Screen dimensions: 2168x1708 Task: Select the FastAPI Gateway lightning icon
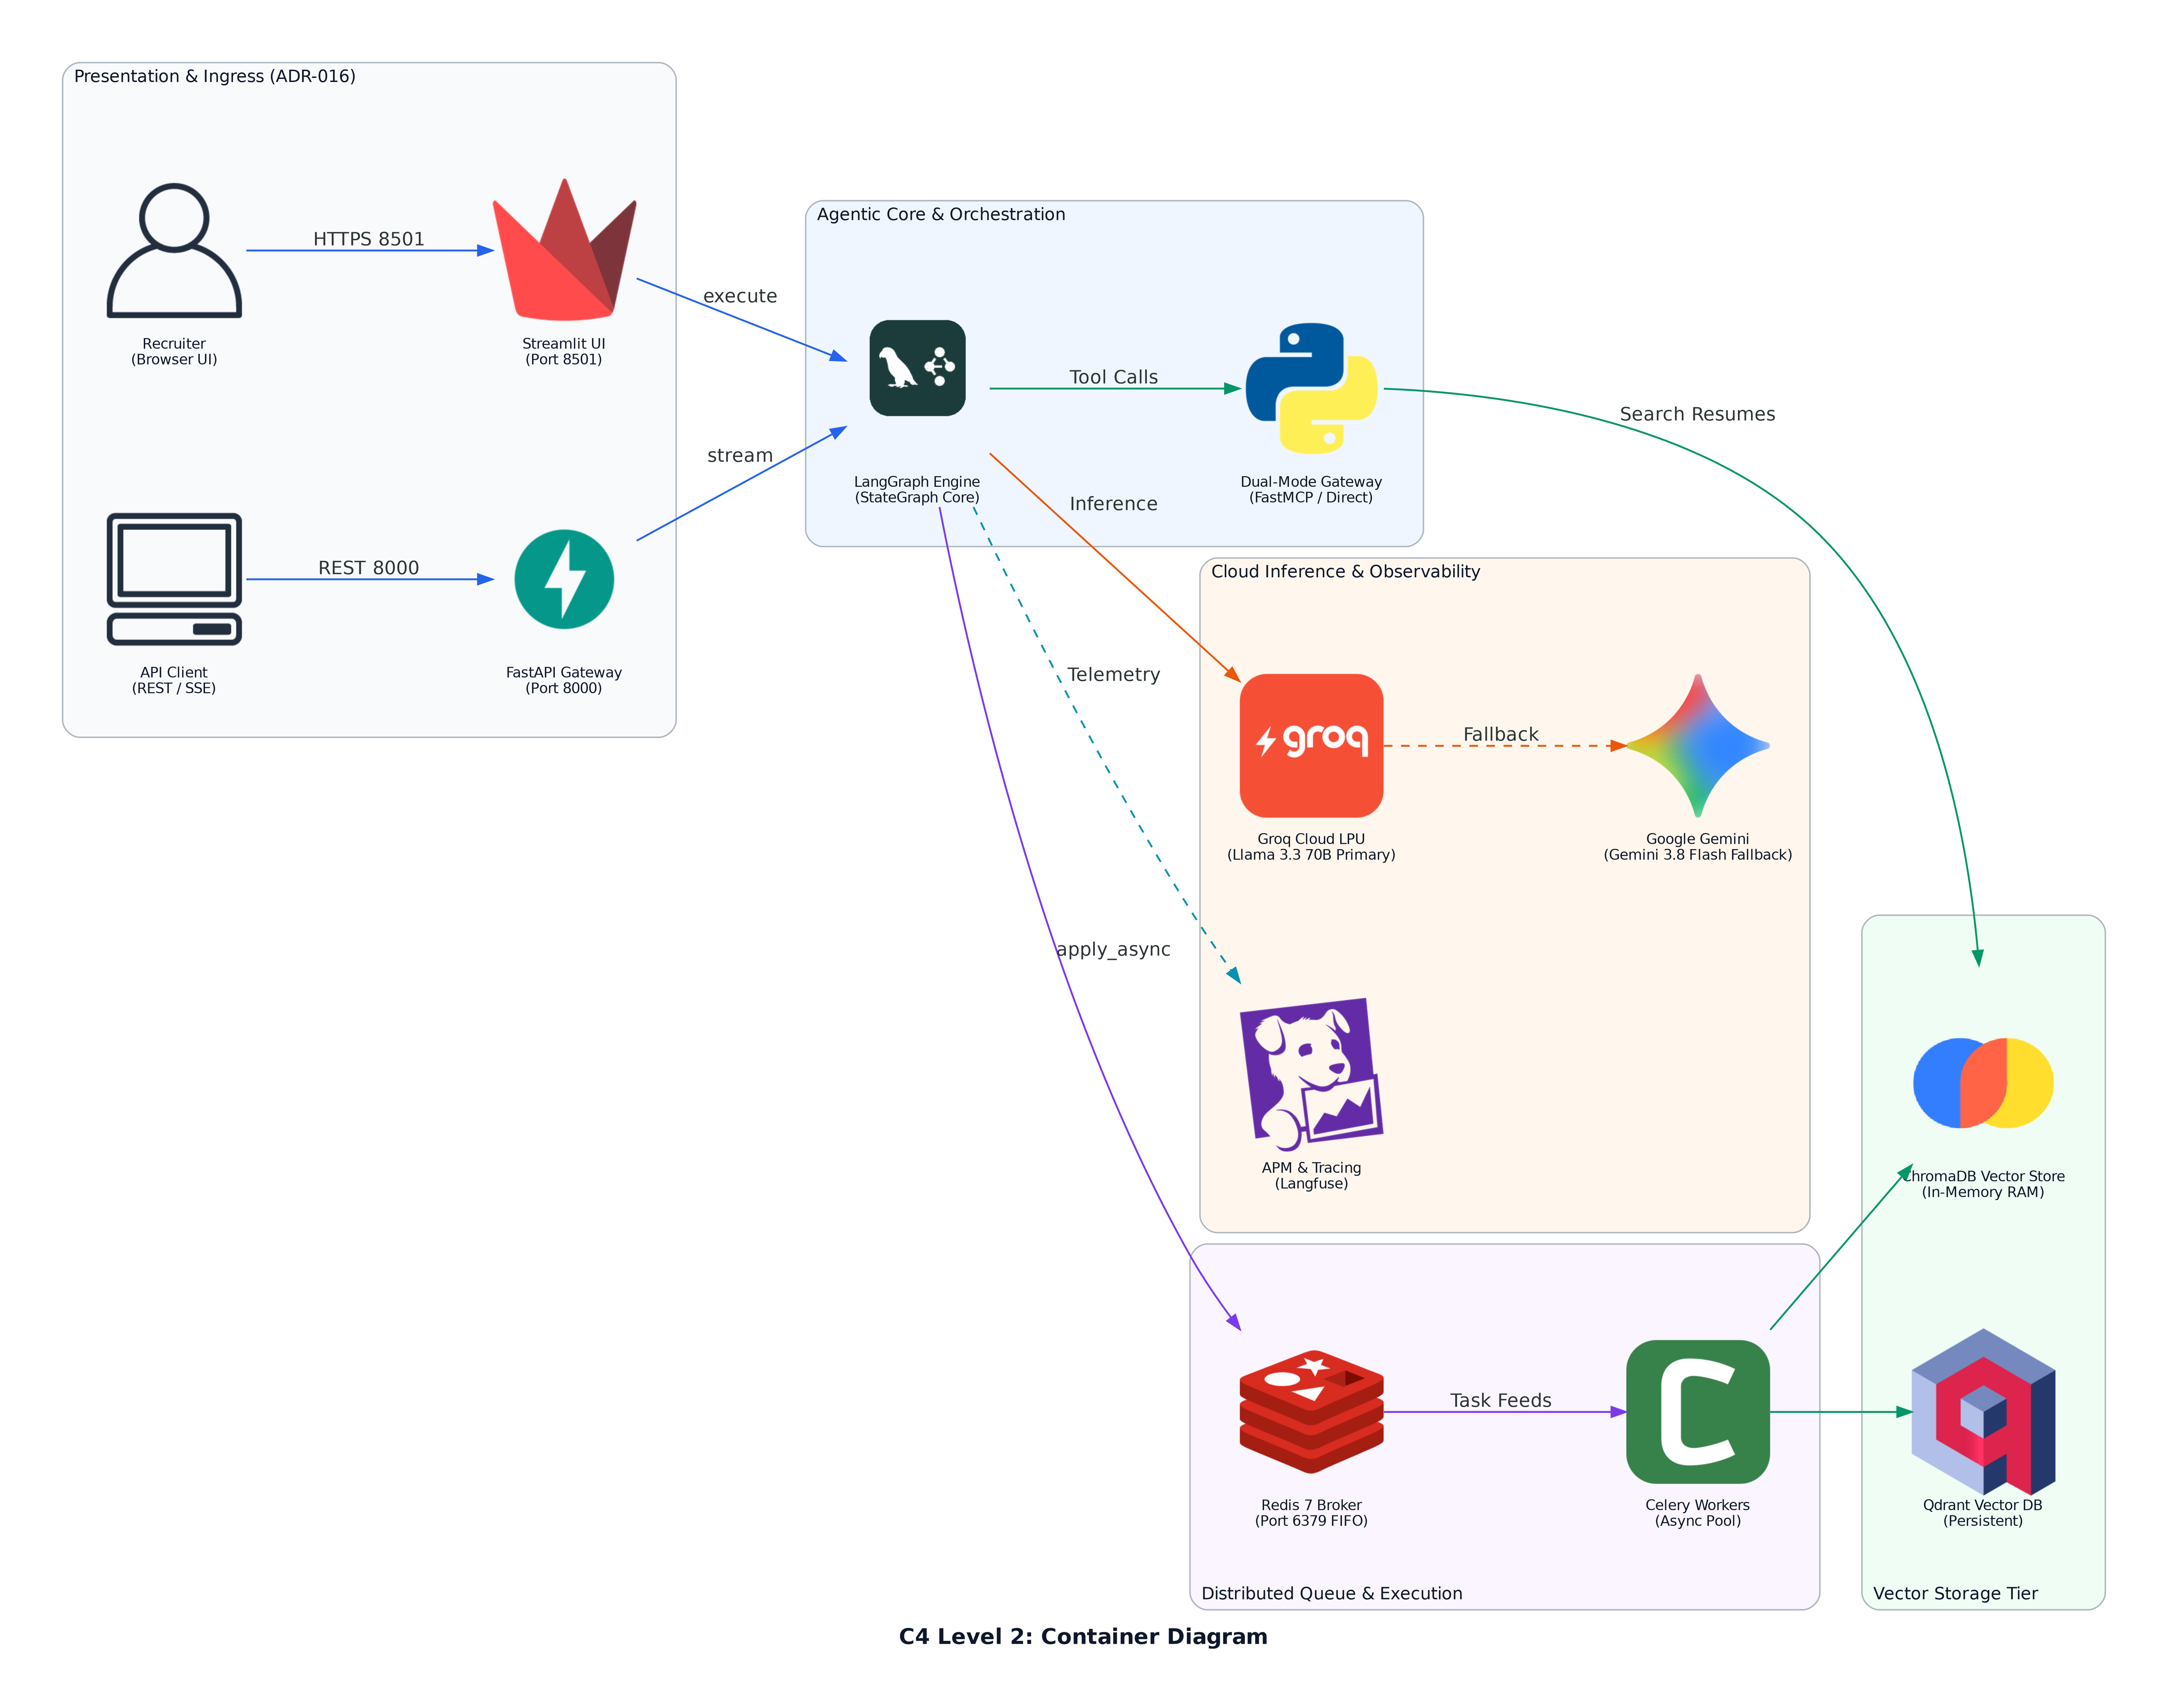pyautogui.click(x=564, y=579)
